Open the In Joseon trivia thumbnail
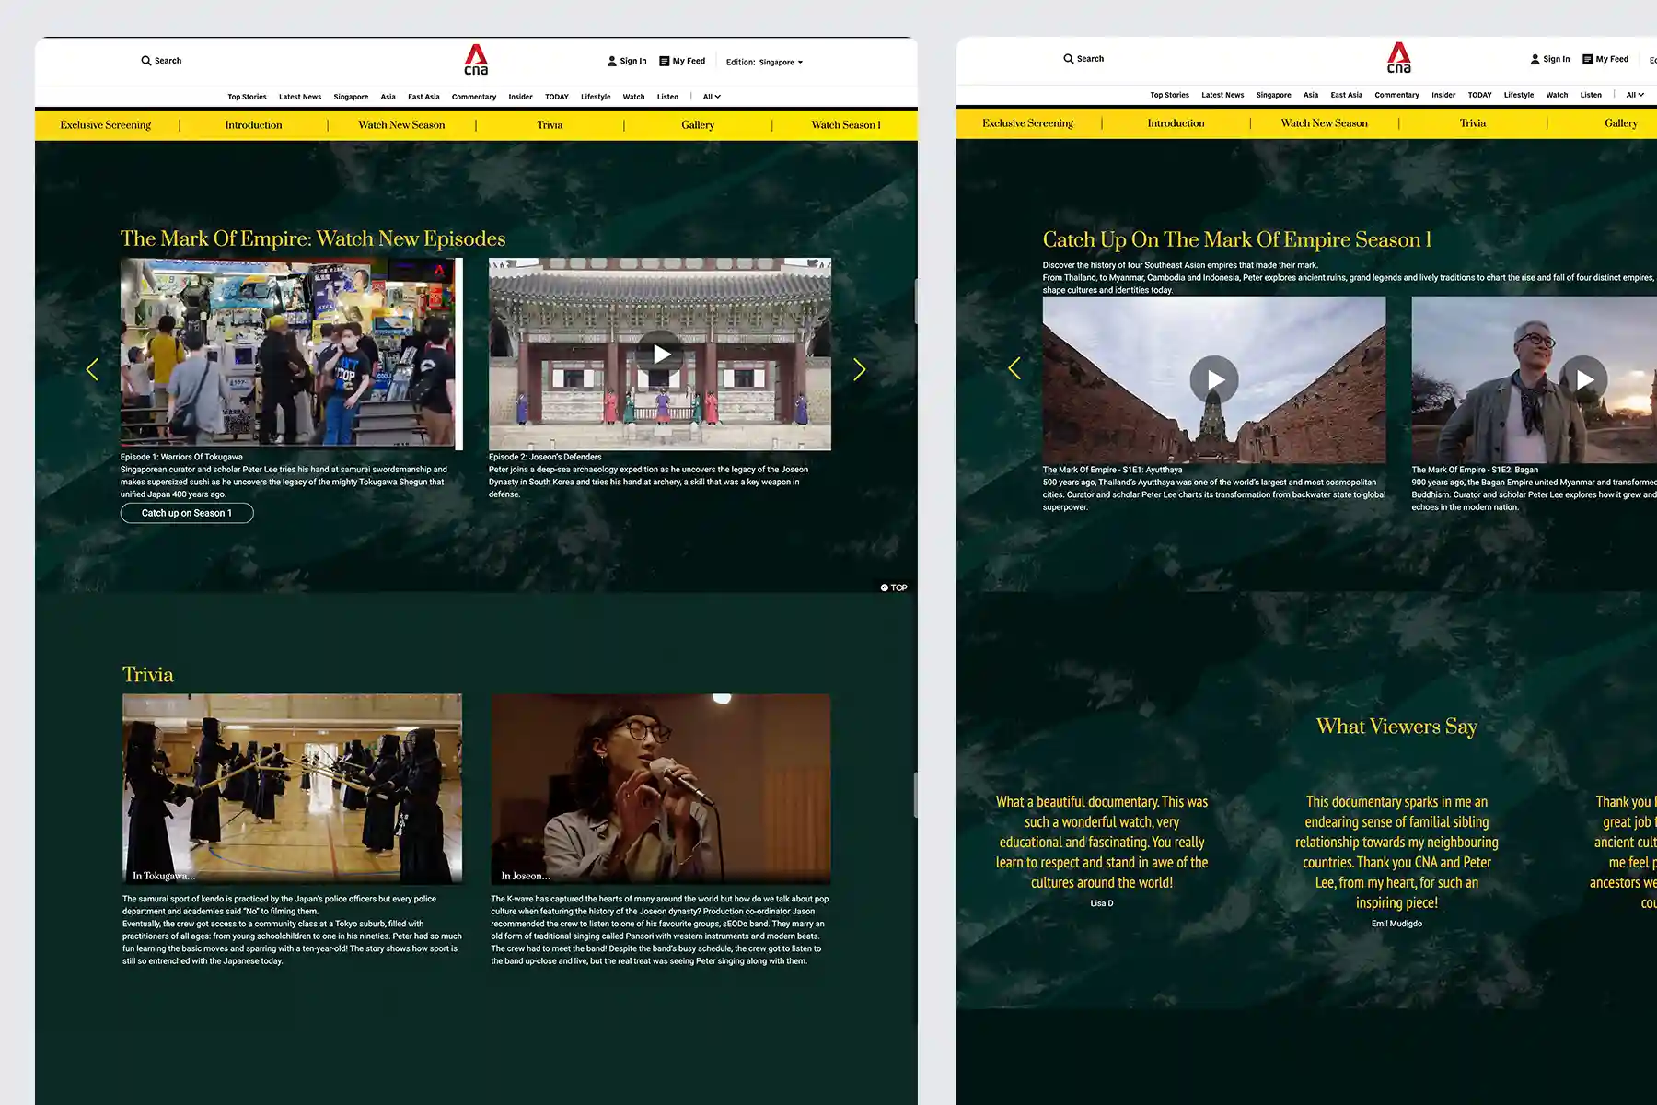 pos(660,788)
